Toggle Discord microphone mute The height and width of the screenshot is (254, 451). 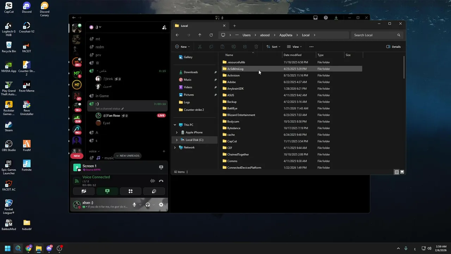(x=134, y=205)
